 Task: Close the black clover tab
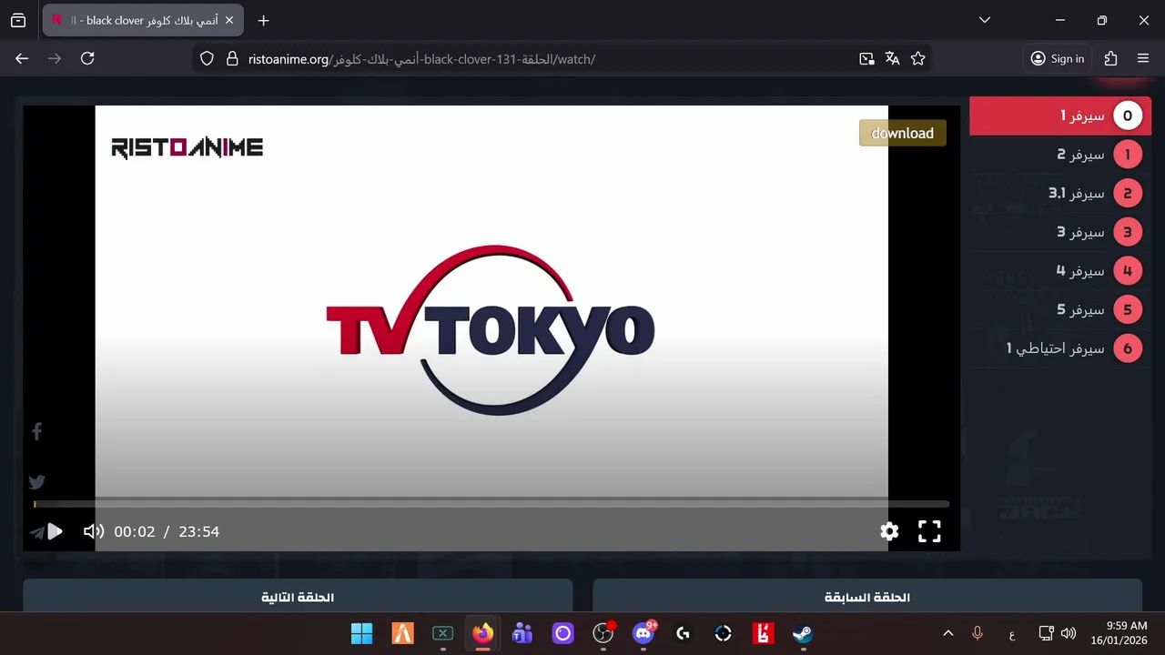[229, 20]
